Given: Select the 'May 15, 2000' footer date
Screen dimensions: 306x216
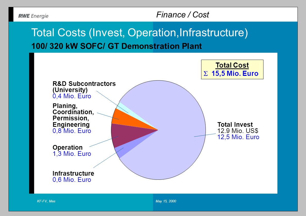Looking at the screenshot, I should coord(166,201).
